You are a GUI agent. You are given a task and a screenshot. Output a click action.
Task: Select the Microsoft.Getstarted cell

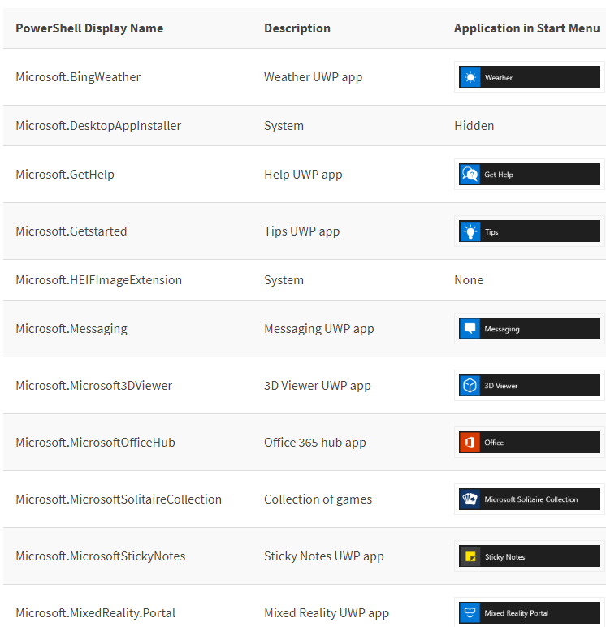pos(71,231)
